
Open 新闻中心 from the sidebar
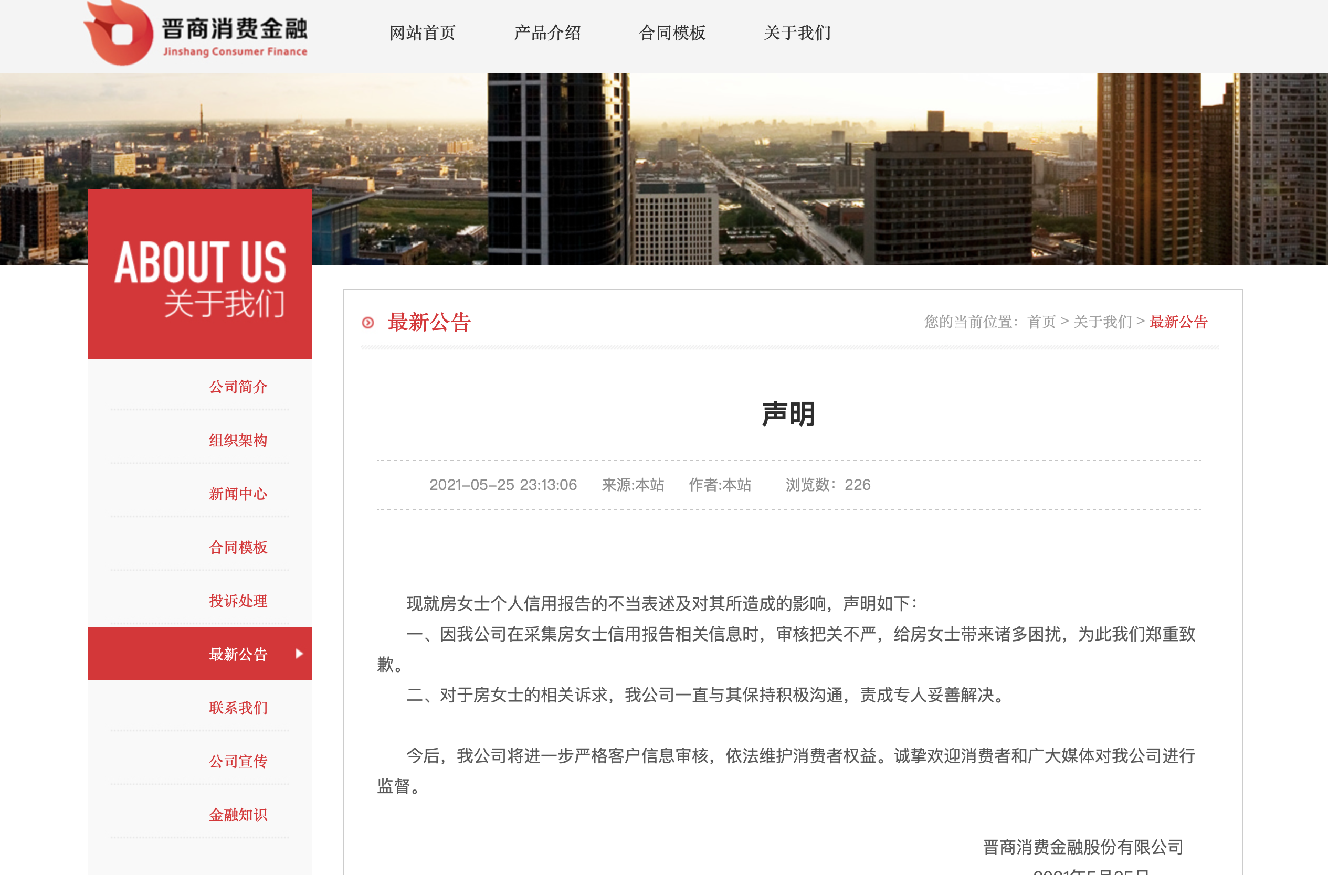(x=238, y=494)
